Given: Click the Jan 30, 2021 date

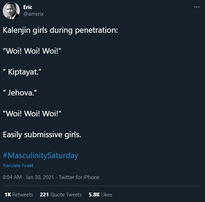Looking at the screenshot, I should click(40, 177).
